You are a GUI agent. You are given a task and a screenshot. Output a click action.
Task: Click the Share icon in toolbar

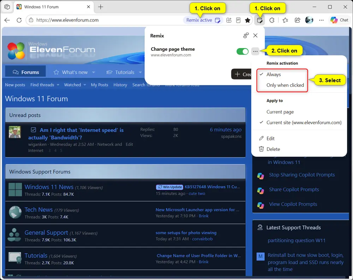tap(297, 20)
